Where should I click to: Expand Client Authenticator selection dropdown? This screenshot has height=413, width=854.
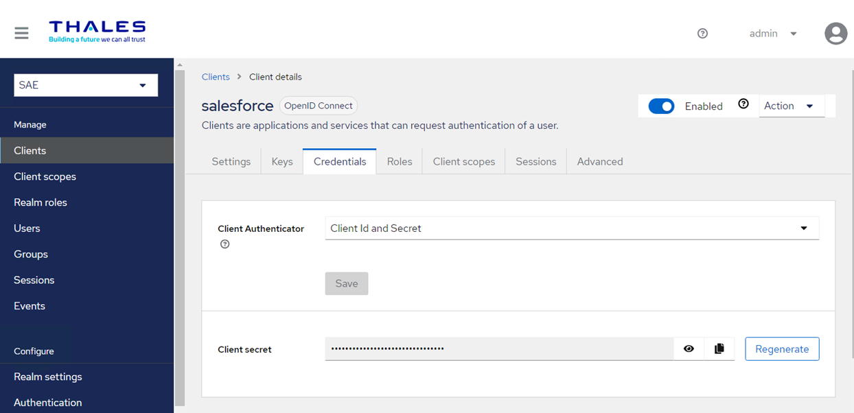coord(571,228)
